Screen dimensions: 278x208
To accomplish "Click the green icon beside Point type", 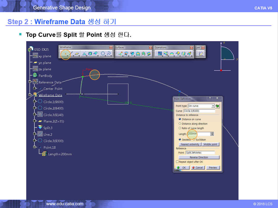I will click(x=217, y=106).
